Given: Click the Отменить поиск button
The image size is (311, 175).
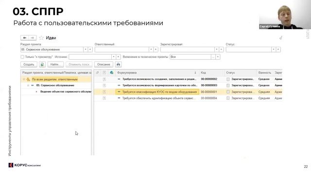Looking at the screenshot, I should (x=79, y=65).
